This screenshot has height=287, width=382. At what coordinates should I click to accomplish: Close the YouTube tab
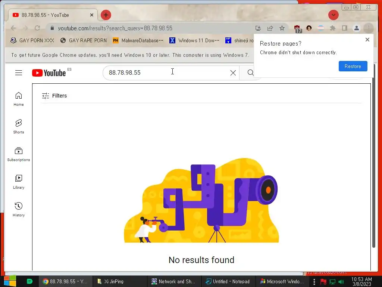(x=92, y=15)
